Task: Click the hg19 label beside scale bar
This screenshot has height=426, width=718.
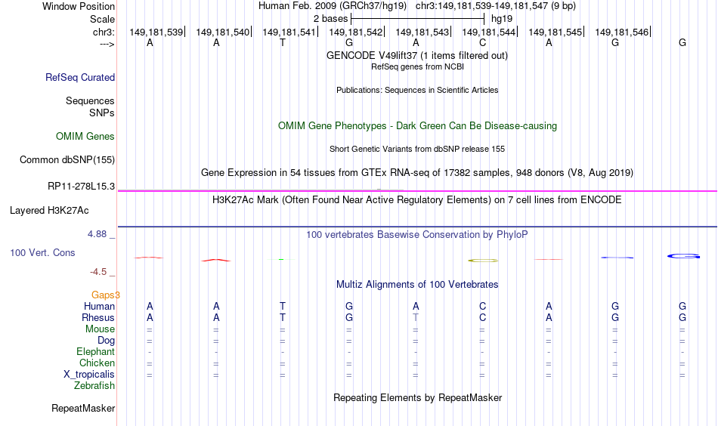Action: click(x=501, y=19)
